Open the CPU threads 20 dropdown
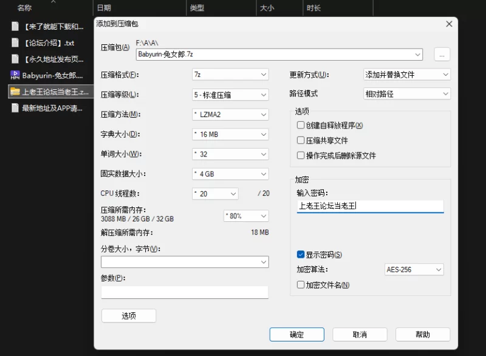The height and width of the screenshot is (356, 486). (x=215, y=193)
